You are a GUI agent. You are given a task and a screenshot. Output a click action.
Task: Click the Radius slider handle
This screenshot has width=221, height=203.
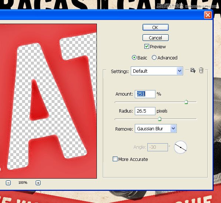pos(159,119)
